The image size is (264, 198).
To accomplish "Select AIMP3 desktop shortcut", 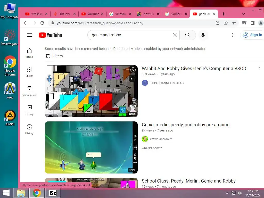I will point(10,118).
